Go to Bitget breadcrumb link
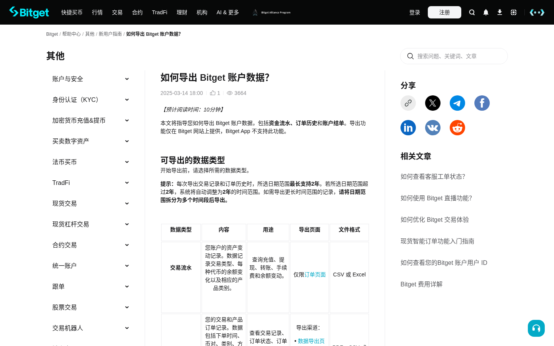 click(52, 34)
